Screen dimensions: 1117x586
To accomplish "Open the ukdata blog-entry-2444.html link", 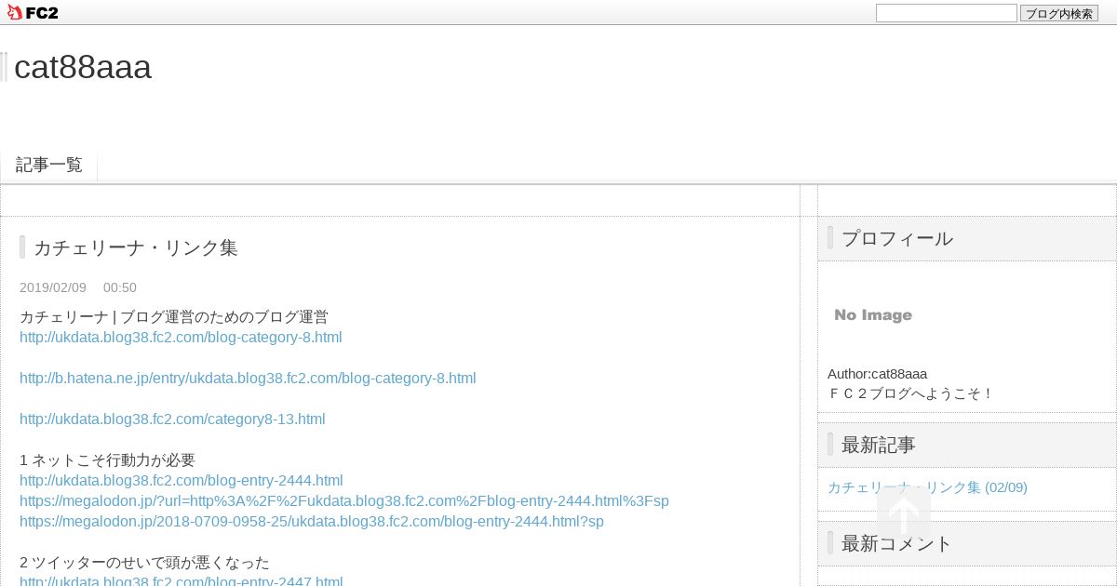I will 182,480.
